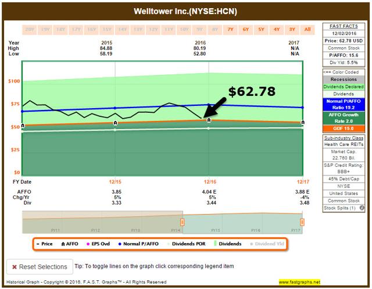
Task: Click the S&P Credit Rating BBB+ entry
Action: pyautogui.click(x=344, y=168)
